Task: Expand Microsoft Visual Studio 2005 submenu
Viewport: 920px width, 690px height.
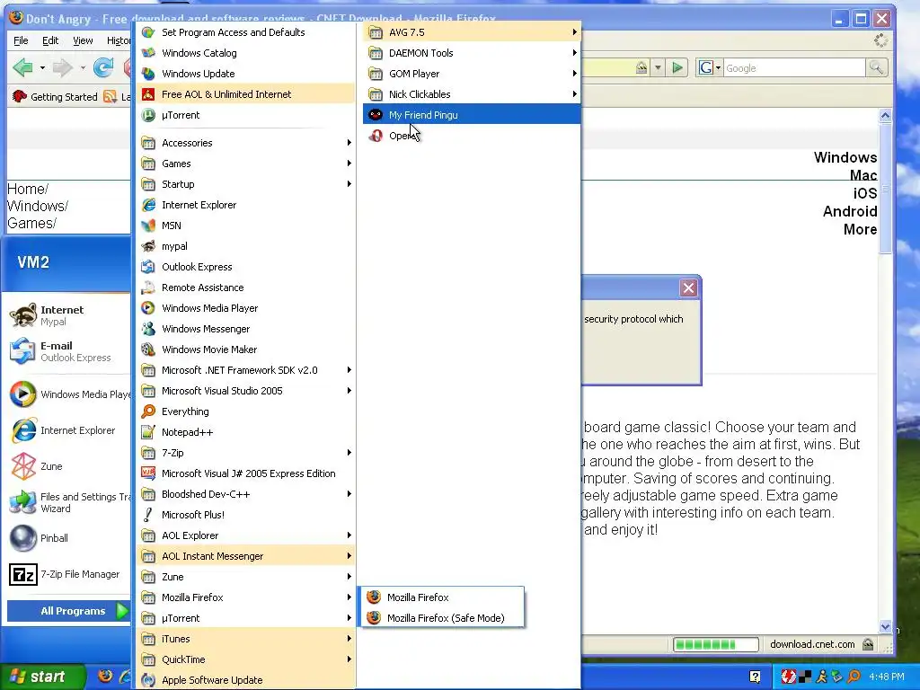Action: click(x=247, y=391)
